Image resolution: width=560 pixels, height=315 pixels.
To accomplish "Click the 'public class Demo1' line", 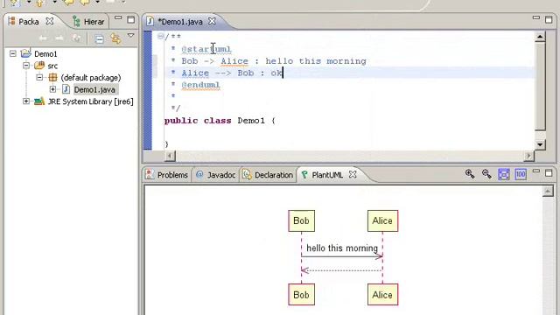I will [x=220, y=121].
